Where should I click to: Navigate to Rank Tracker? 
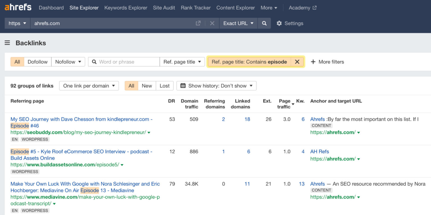click(196, 8)
